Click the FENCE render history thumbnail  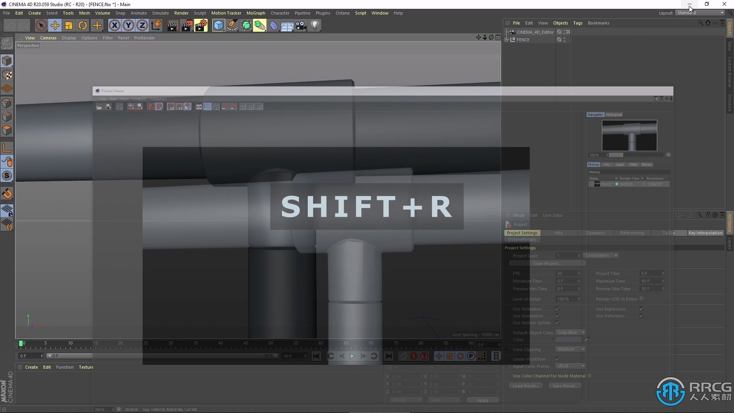(597, 184)
